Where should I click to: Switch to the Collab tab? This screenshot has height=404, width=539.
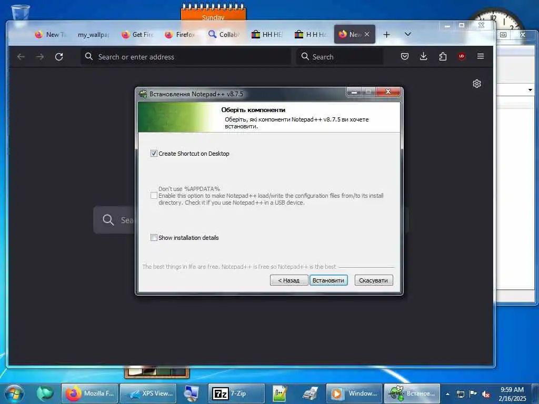tap(224, 34)
